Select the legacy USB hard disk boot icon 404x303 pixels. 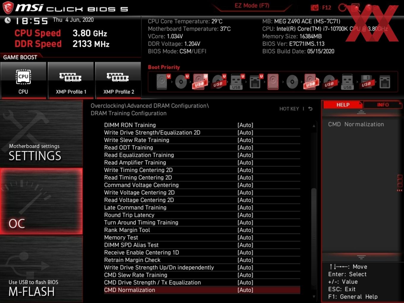[x=311, y=82]
